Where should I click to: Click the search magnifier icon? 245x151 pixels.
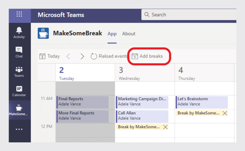tap(147, 15)
